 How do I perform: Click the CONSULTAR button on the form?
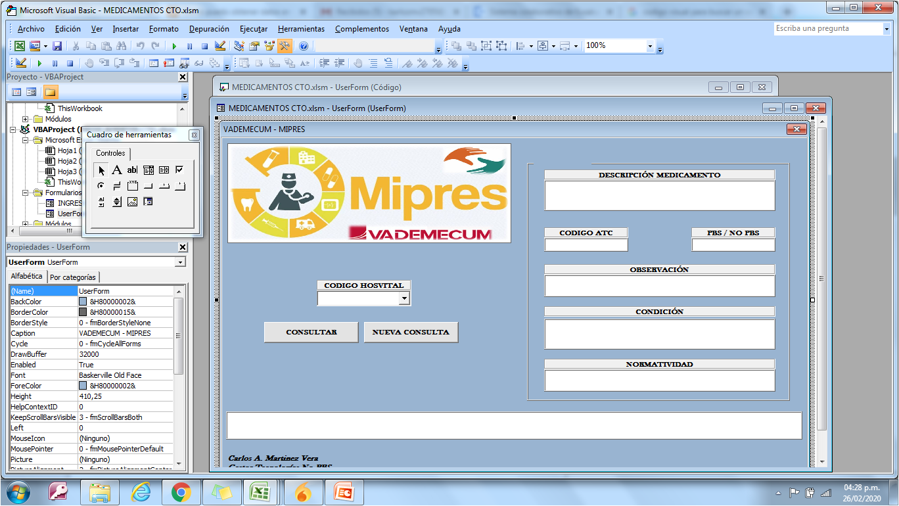click(x=311, y=332)
